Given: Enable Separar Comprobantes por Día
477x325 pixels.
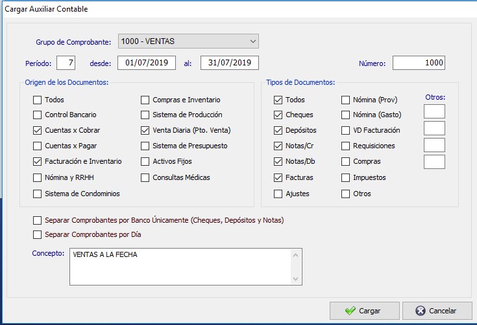Looking at the screenshot, I should (37, 234).
